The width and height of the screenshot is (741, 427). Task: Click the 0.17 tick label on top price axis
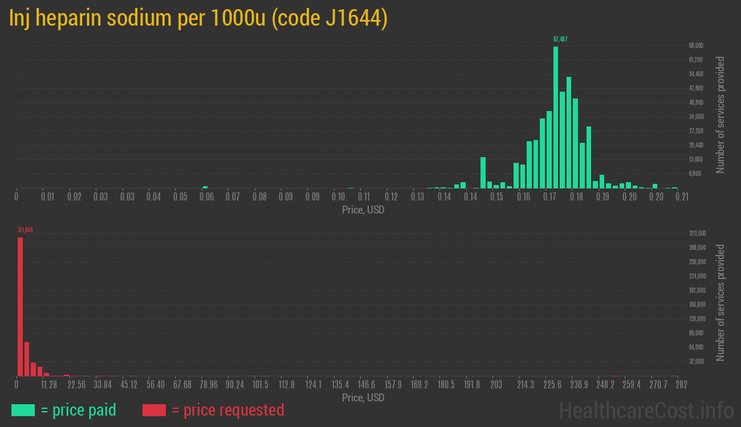click(551, 196)
